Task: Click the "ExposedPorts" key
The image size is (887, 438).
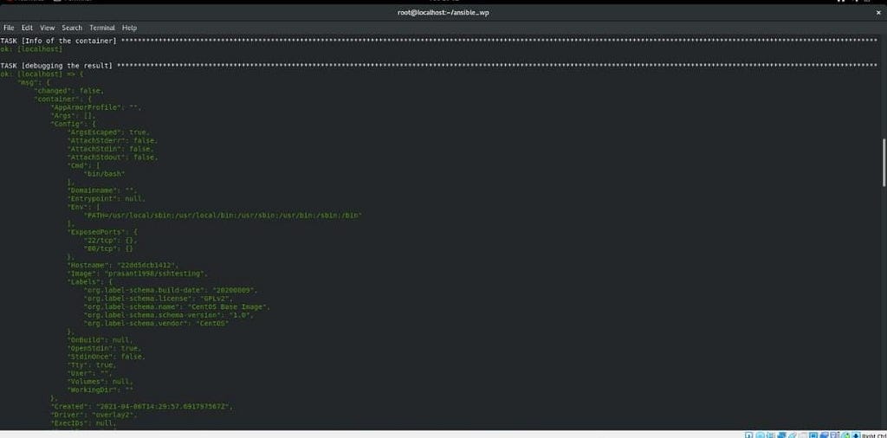Action: point(100,232)
